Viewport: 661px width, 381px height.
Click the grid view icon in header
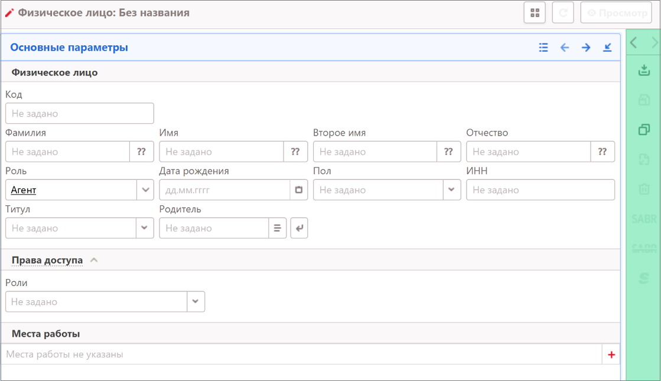(535, 13)
